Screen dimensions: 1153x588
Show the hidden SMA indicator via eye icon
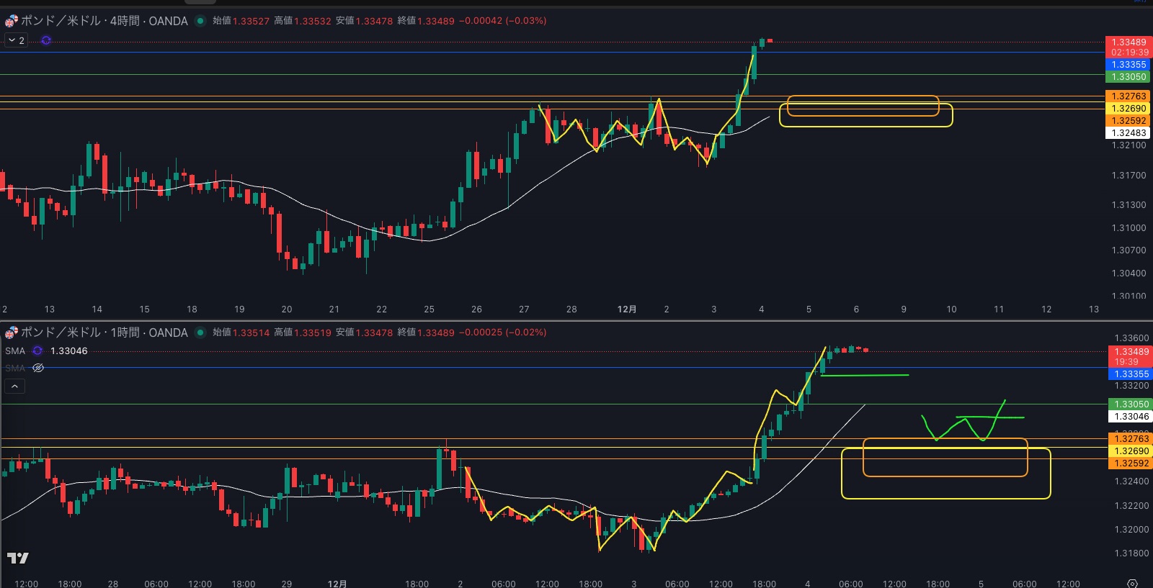38,368
